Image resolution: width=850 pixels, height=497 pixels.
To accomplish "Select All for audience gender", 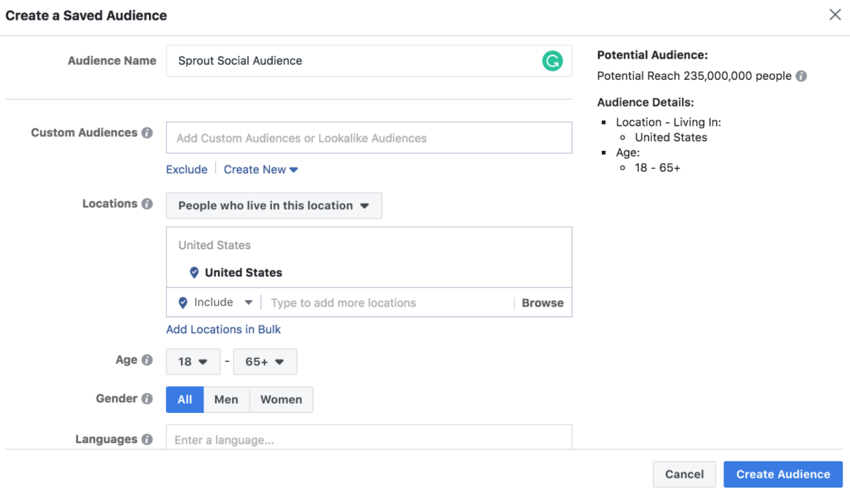I will [x=184, y=399].
